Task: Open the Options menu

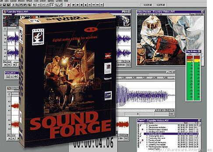Action: point(51,1)
